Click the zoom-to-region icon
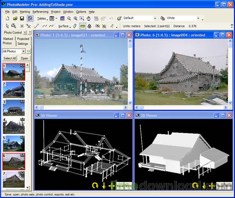235x198 pixels. click(82, 18)
